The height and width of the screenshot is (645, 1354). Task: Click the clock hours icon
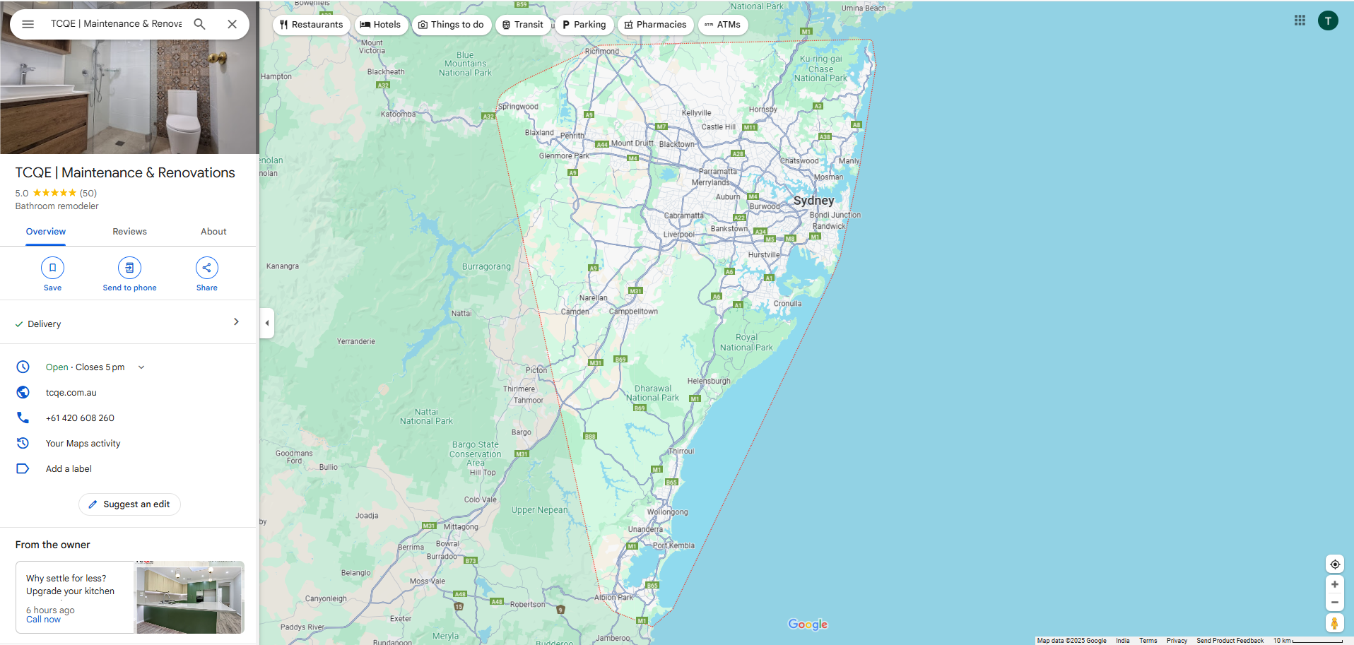click(23, 367)
